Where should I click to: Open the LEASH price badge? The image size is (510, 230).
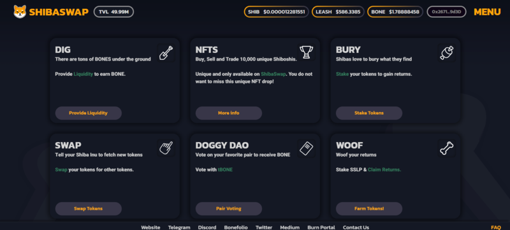(x=338, y=11)
